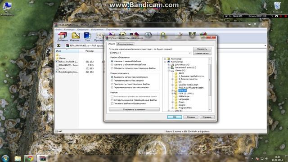Image resolution: width=288 pixels, height=162 pixels.
Task: Expand the Локальный диск (C:) tree node
Action: [169, 67]
